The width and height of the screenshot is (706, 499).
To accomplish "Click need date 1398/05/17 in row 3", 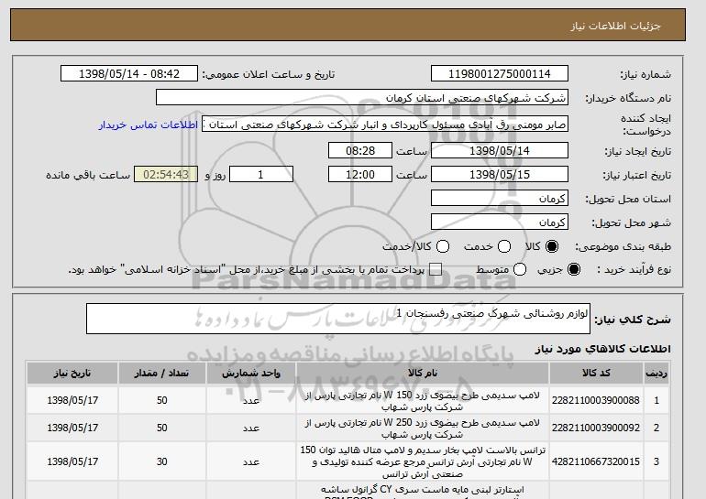I will [72, 461].
